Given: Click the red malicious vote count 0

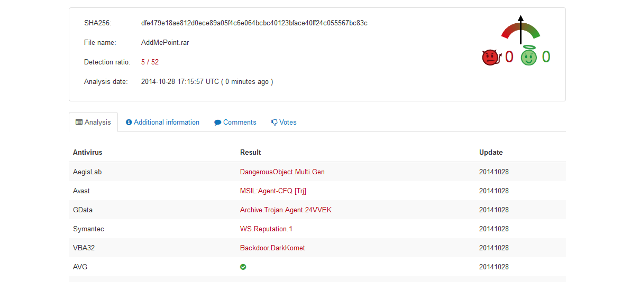Looking at the screenshot, I should pos(509,57).
